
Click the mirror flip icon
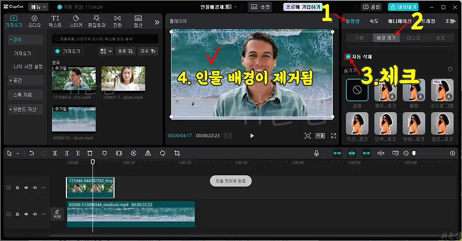click(x=148, y=154)
